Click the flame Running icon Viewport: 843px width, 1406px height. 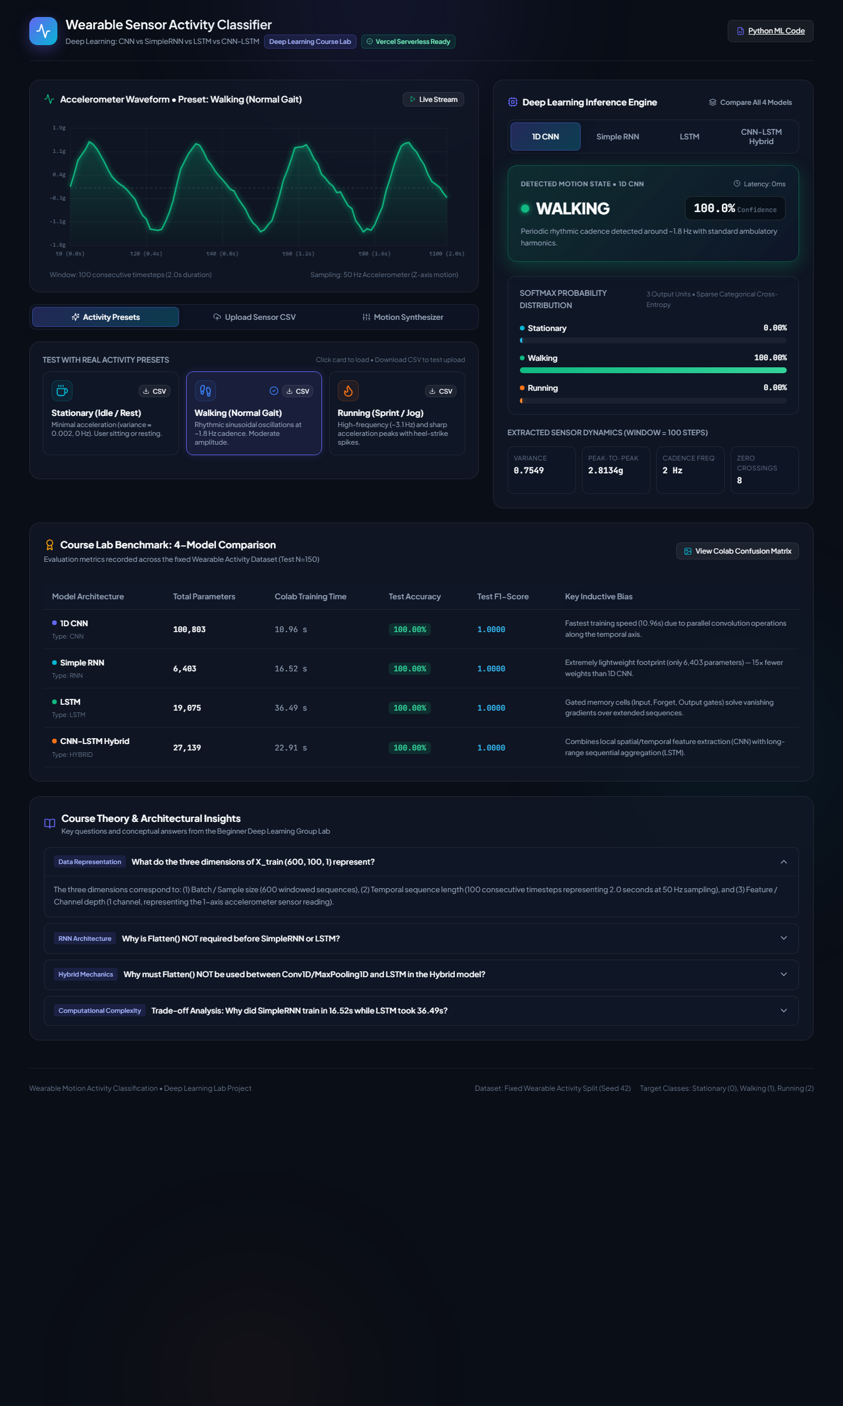tap(348, 391)
